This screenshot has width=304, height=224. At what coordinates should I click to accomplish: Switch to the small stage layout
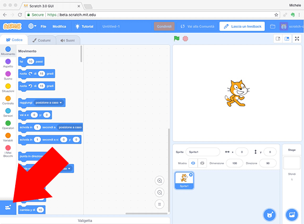tap(277, 39)
